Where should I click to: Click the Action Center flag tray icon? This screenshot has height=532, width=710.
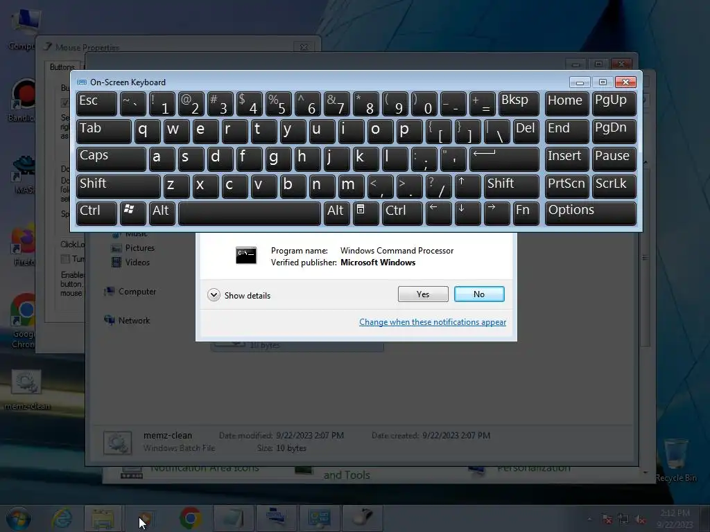(x=607, y=520)
